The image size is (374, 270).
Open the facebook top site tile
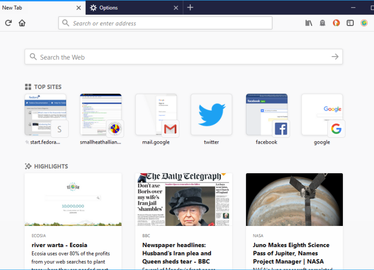[267, 115]
